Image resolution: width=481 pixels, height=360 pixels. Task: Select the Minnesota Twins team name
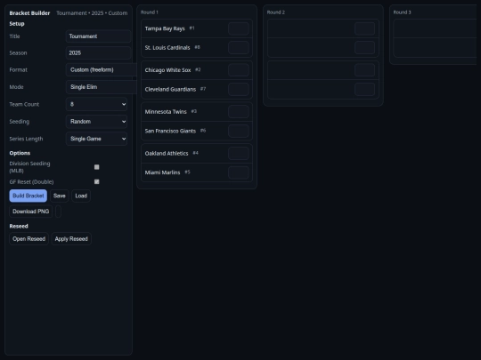click(x=166, y=112)
